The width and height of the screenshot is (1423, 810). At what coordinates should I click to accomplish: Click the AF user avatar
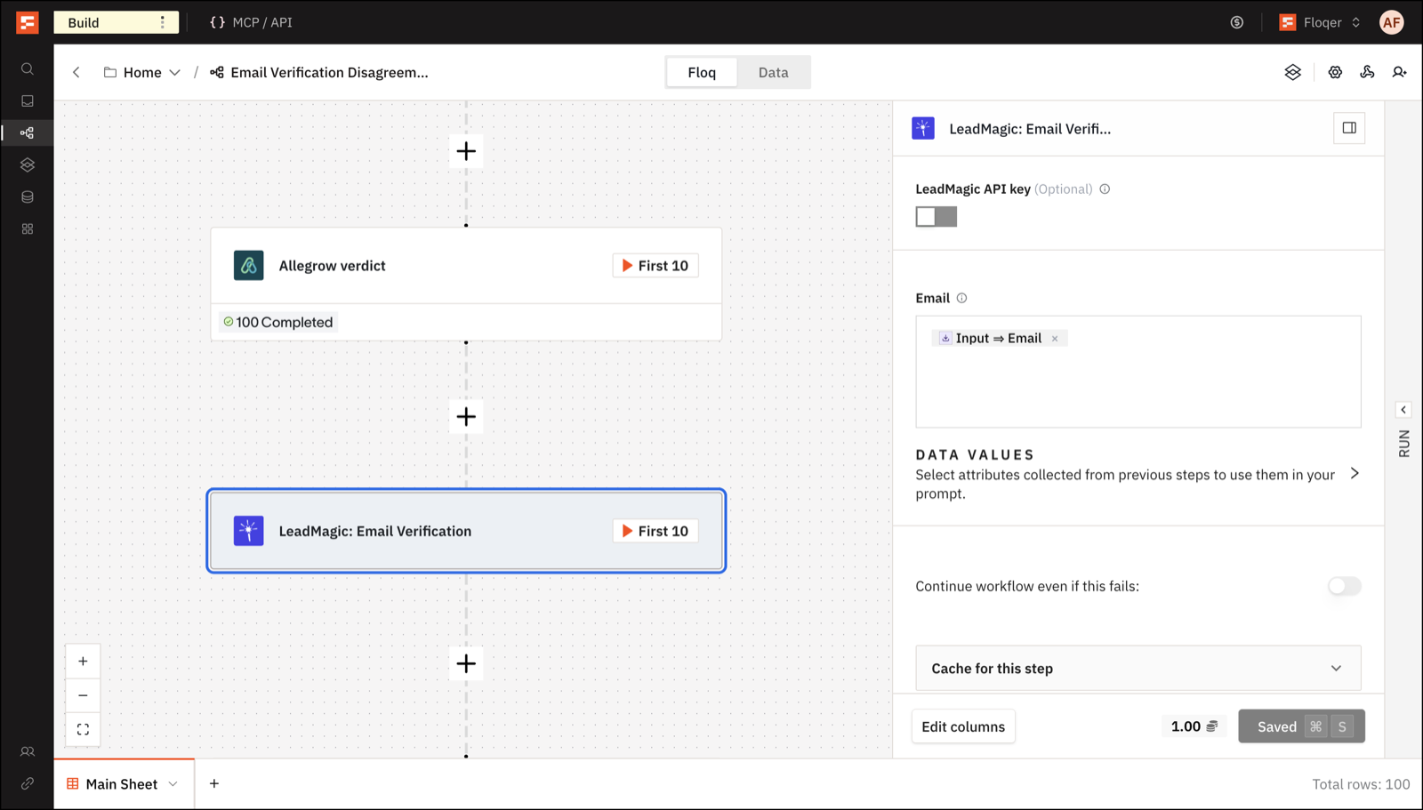click(x=1392, y=22)
